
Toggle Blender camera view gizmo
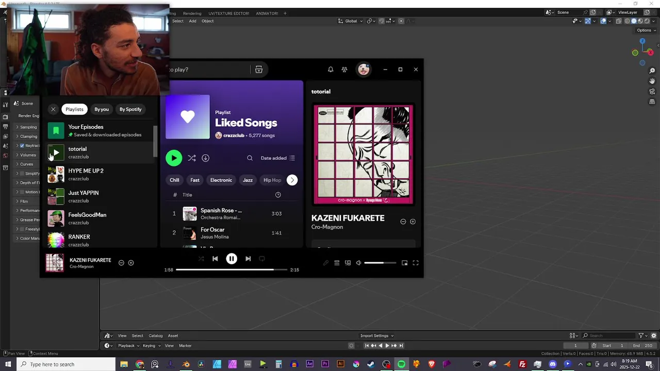(x=652, y=92)
